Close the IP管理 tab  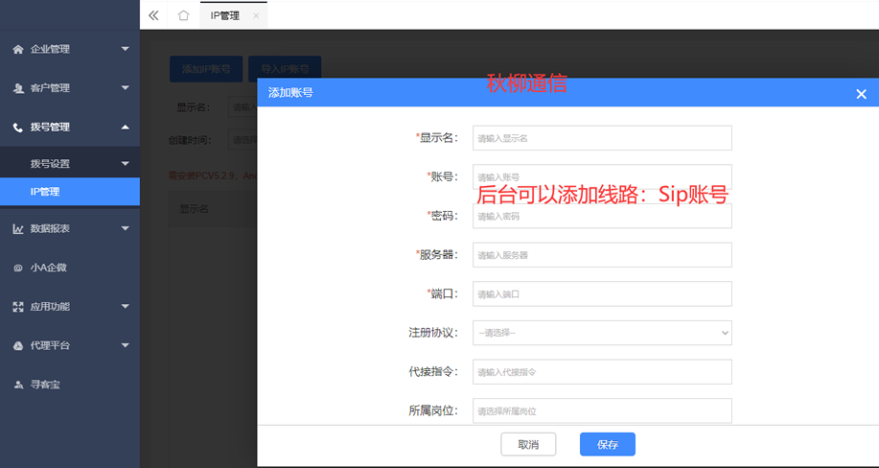coord(256,15)
